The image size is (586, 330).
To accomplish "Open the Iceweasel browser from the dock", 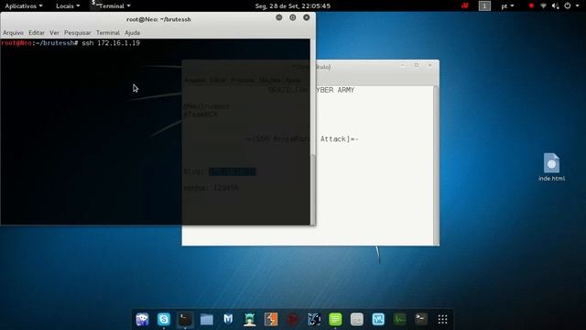I will (x=143, y=319).
